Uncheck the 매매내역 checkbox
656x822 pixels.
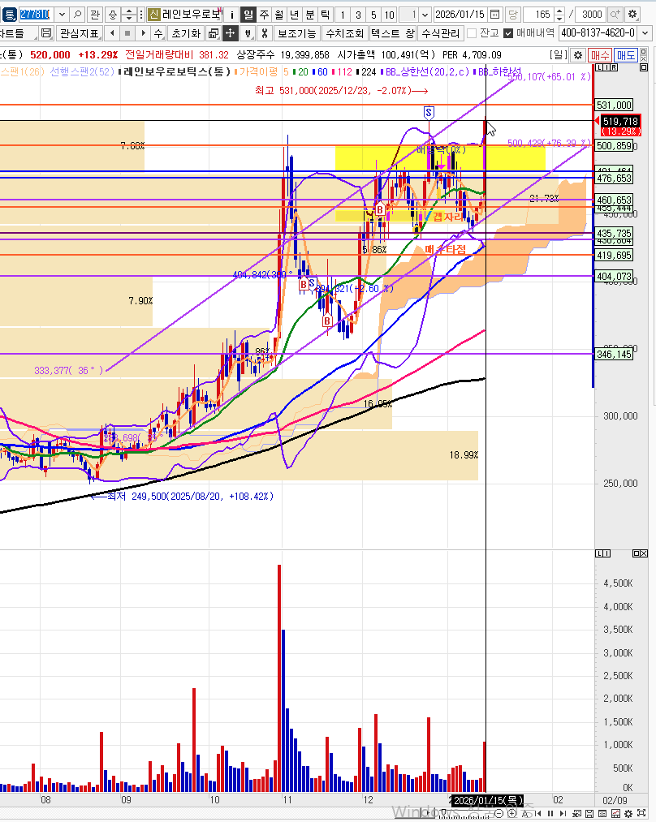tap(508, 33)
